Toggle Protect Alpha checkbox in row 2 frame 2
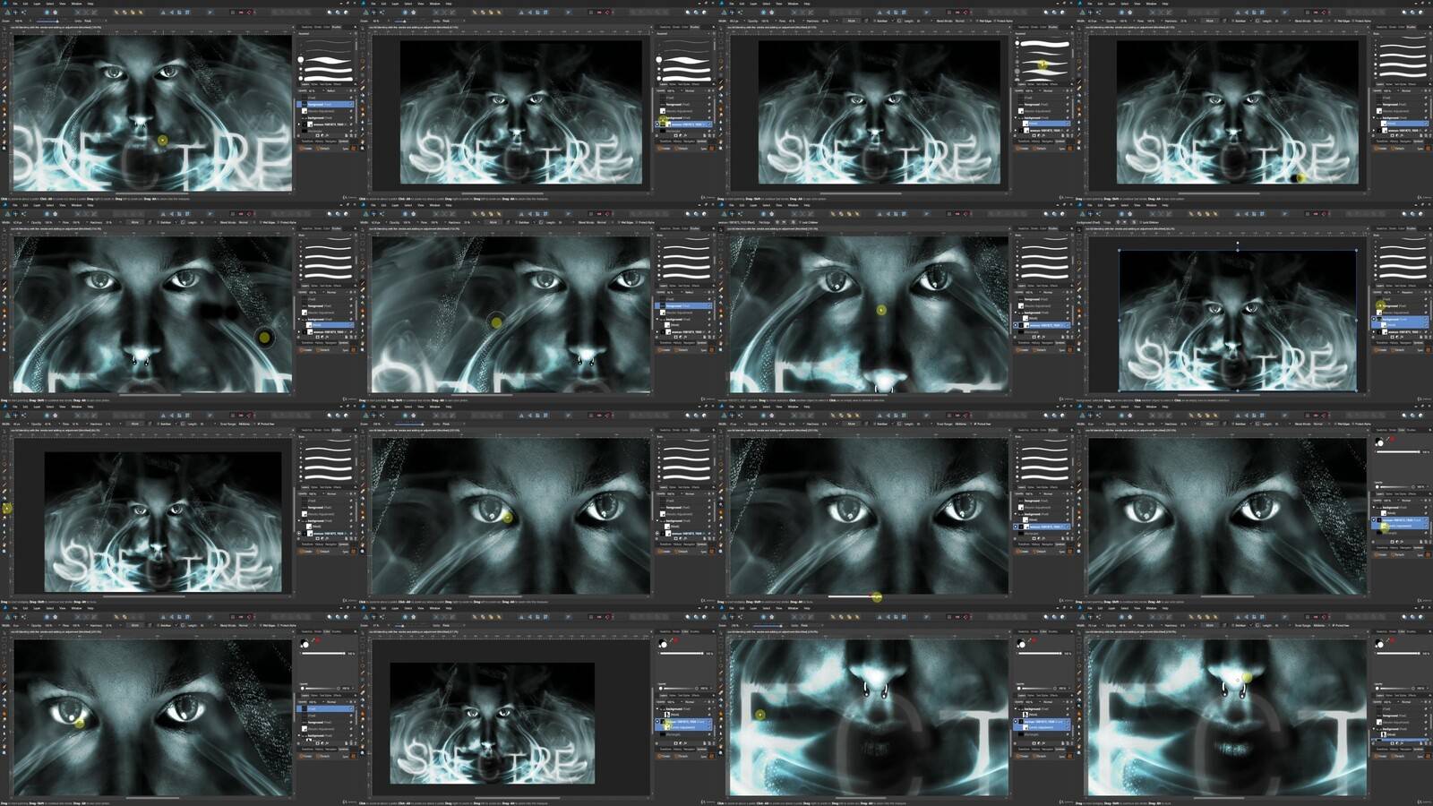The height and width of the screenshot is (806, 1433). 637,222
